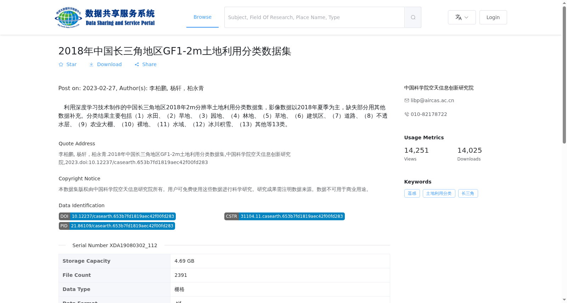Image resolution: width=567 pixels, height=303 pixels.
Task: Click the CSTR identifier badge
Action: [x=284, y=216]
